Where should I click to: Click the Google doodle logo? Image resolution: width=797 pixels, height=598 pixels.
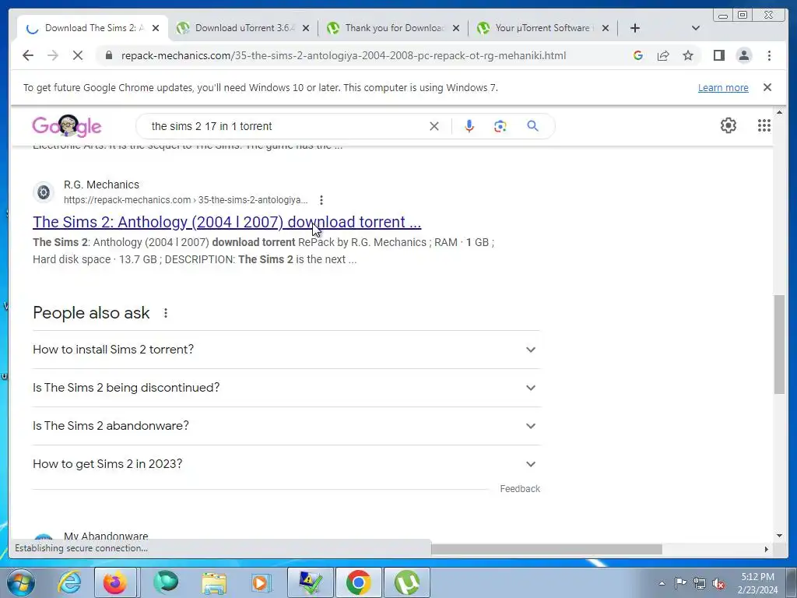click(67, 125)
